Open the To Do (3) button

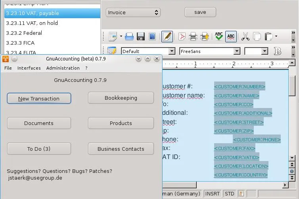coord(39,149)
